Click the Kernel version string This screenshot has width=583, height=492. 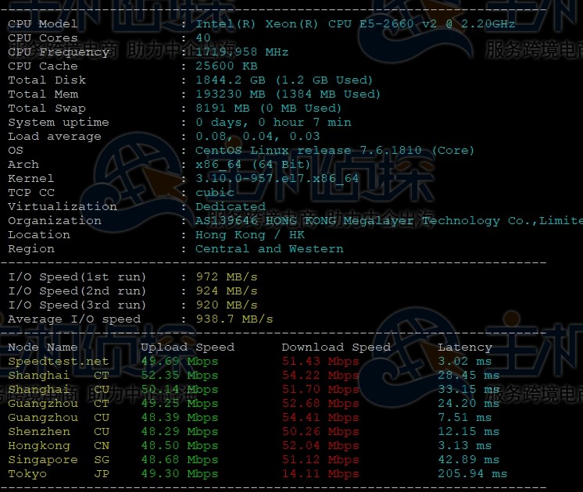(x=277, y=178)
